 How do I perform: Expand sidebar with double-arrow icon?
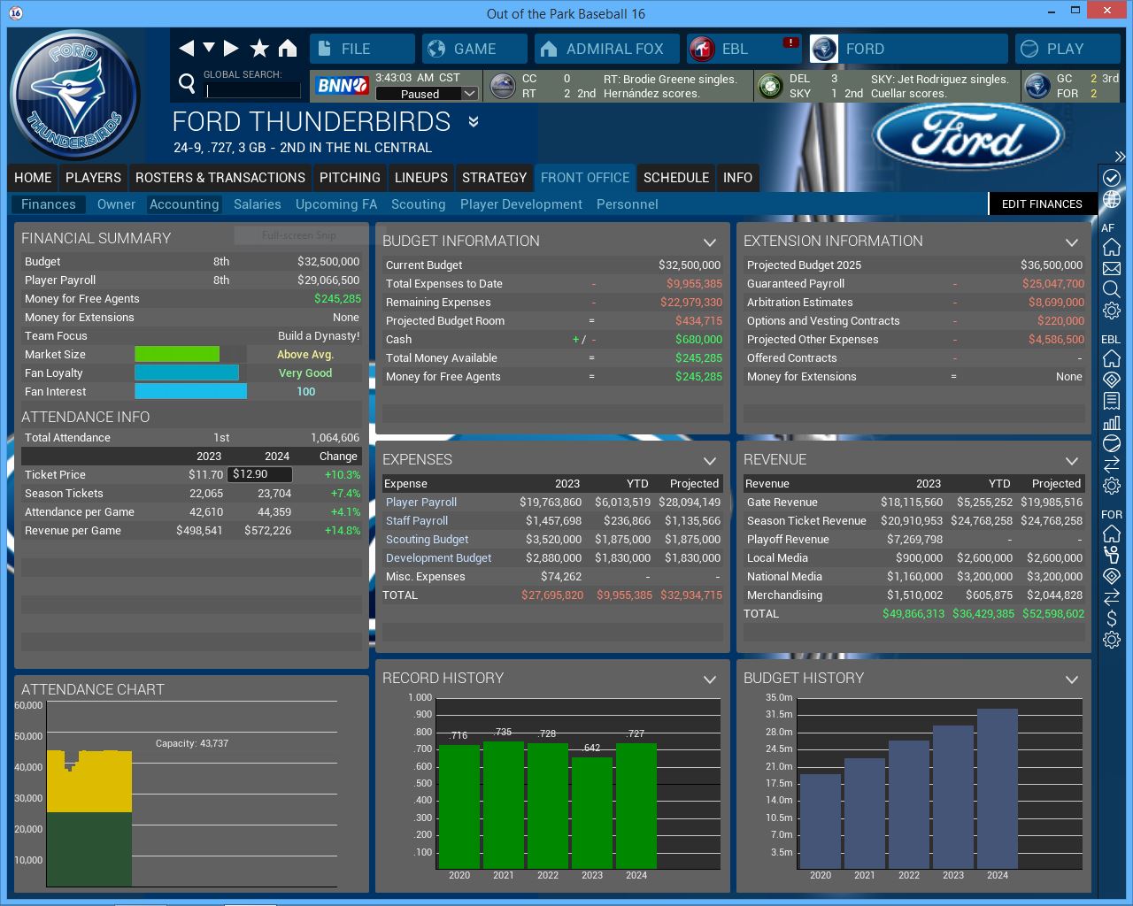pos(1120,157)
